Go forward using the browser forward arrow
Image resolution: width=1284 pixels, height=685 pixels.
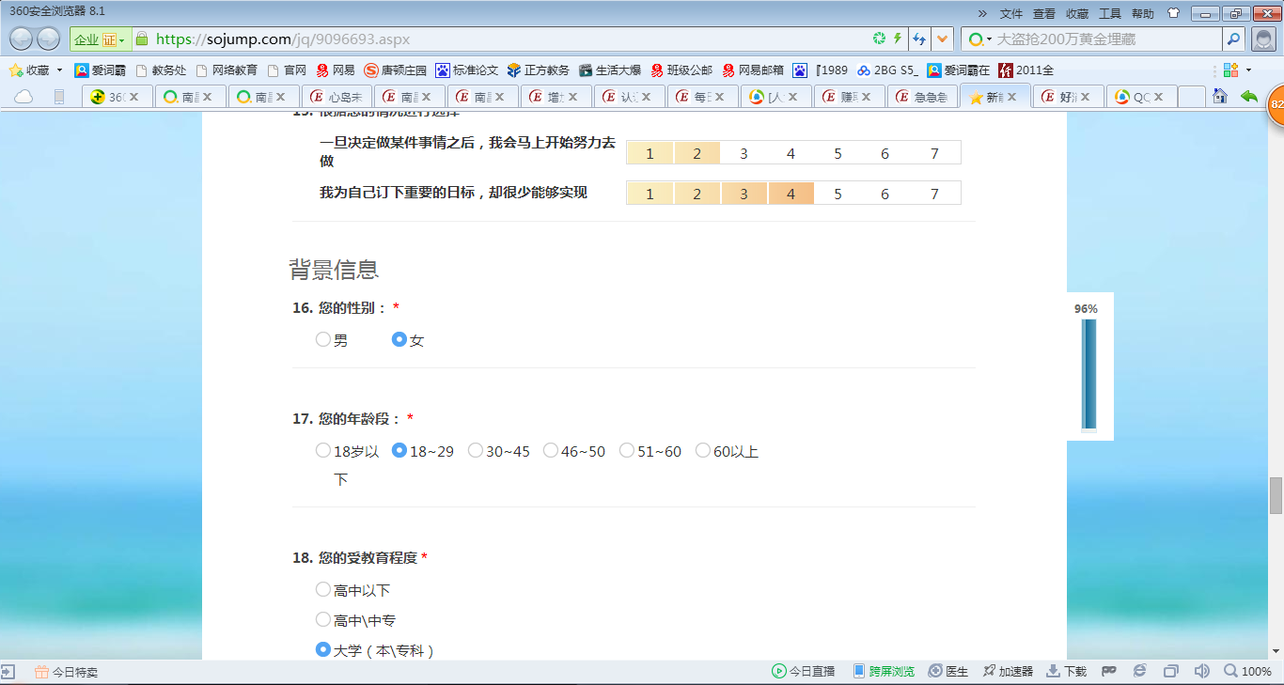(49, 39)
